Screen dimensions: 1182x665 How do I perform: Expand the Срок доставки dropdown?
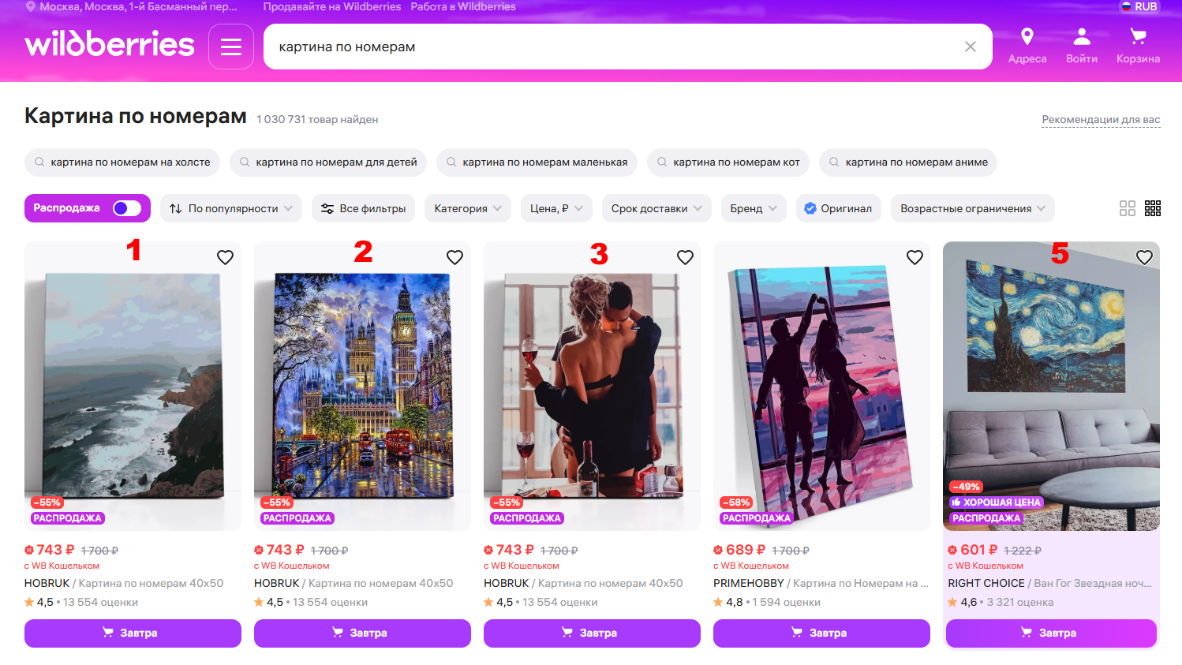tap(657, 208)
